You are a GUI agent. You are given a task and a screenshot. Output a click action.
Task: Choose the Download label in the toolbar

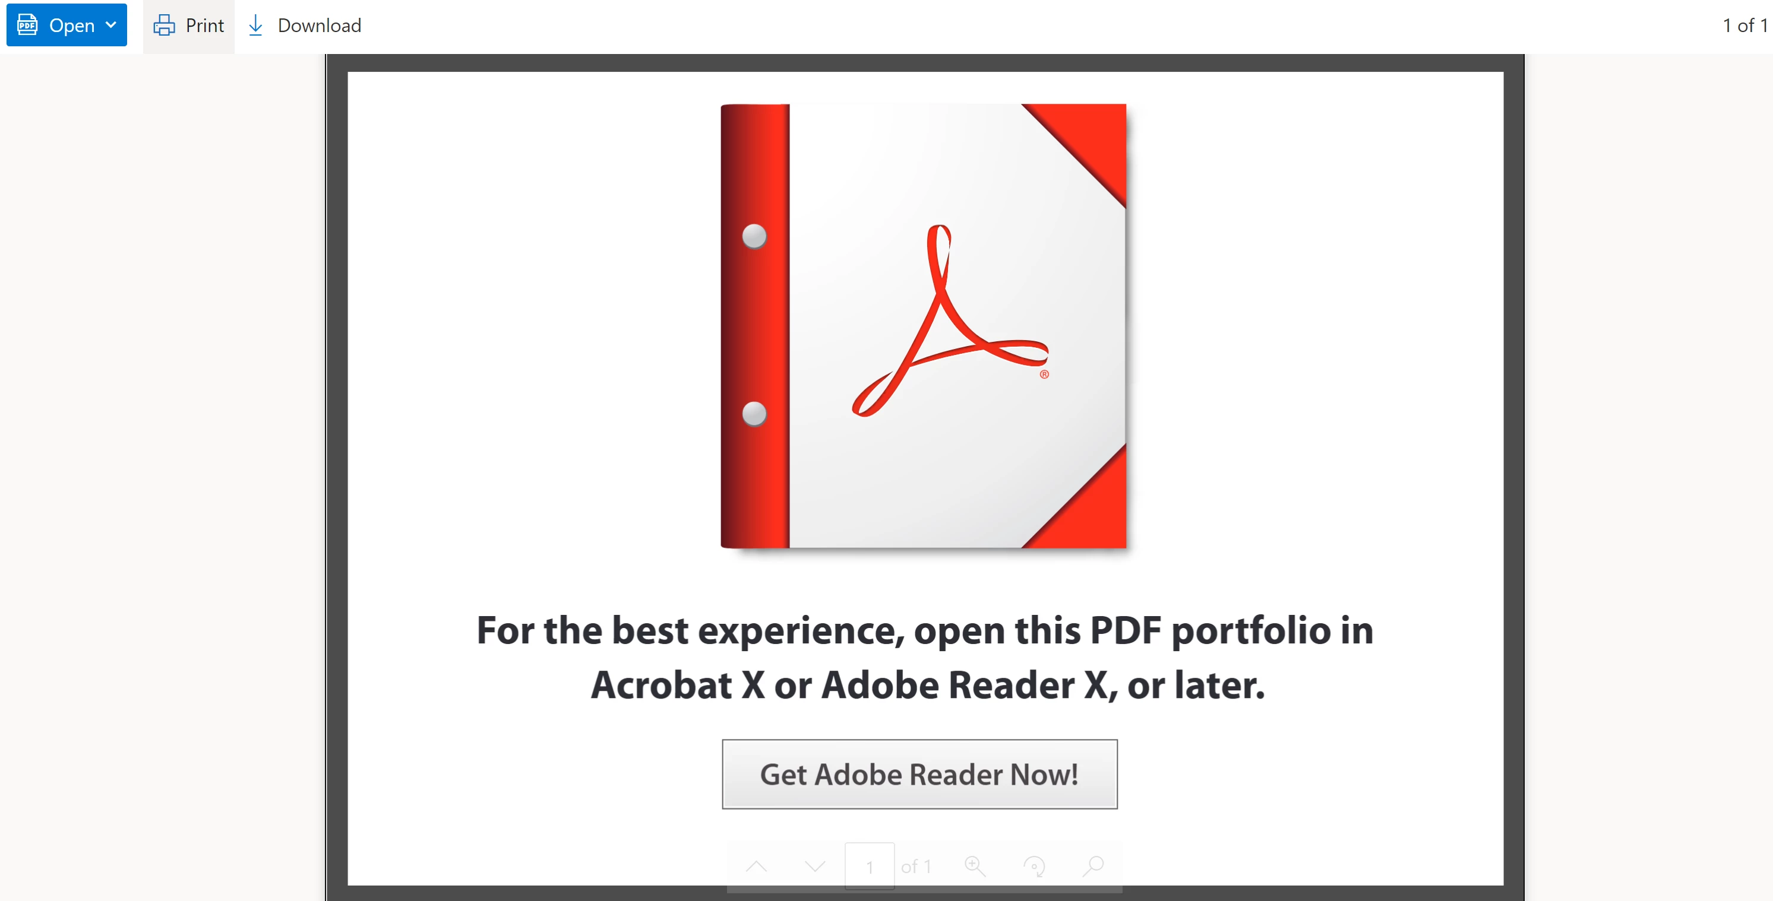[320, 26]
